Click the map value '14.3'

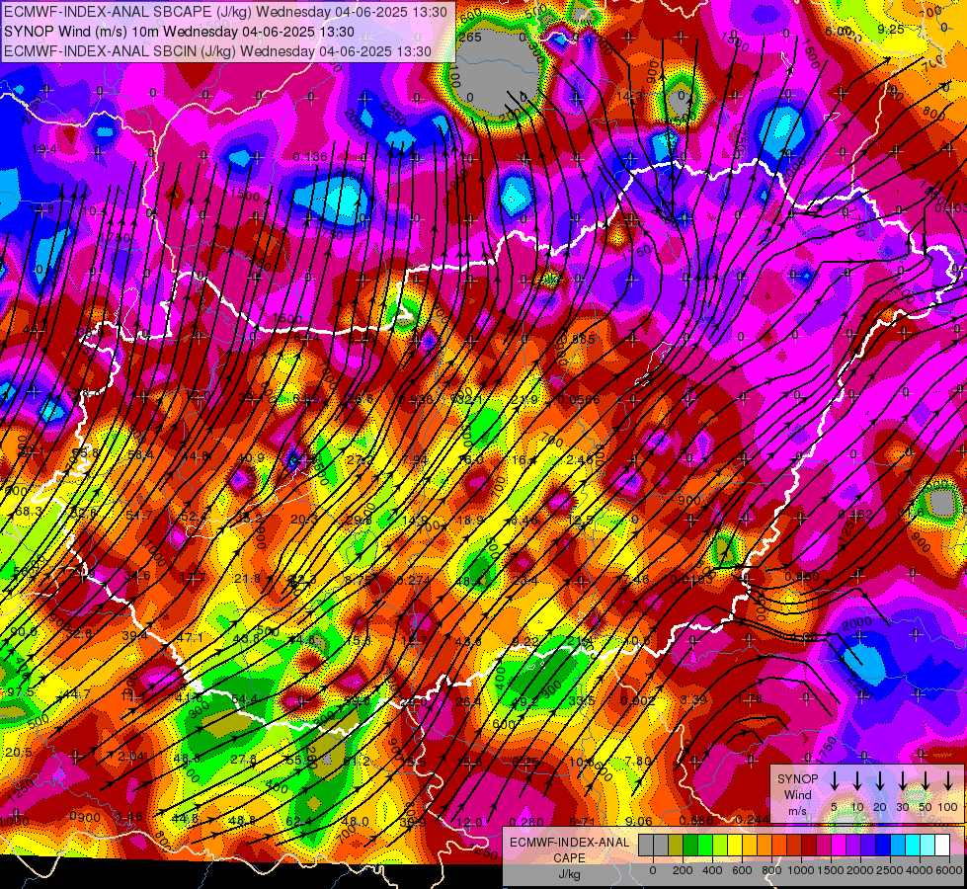click(629, 96)
